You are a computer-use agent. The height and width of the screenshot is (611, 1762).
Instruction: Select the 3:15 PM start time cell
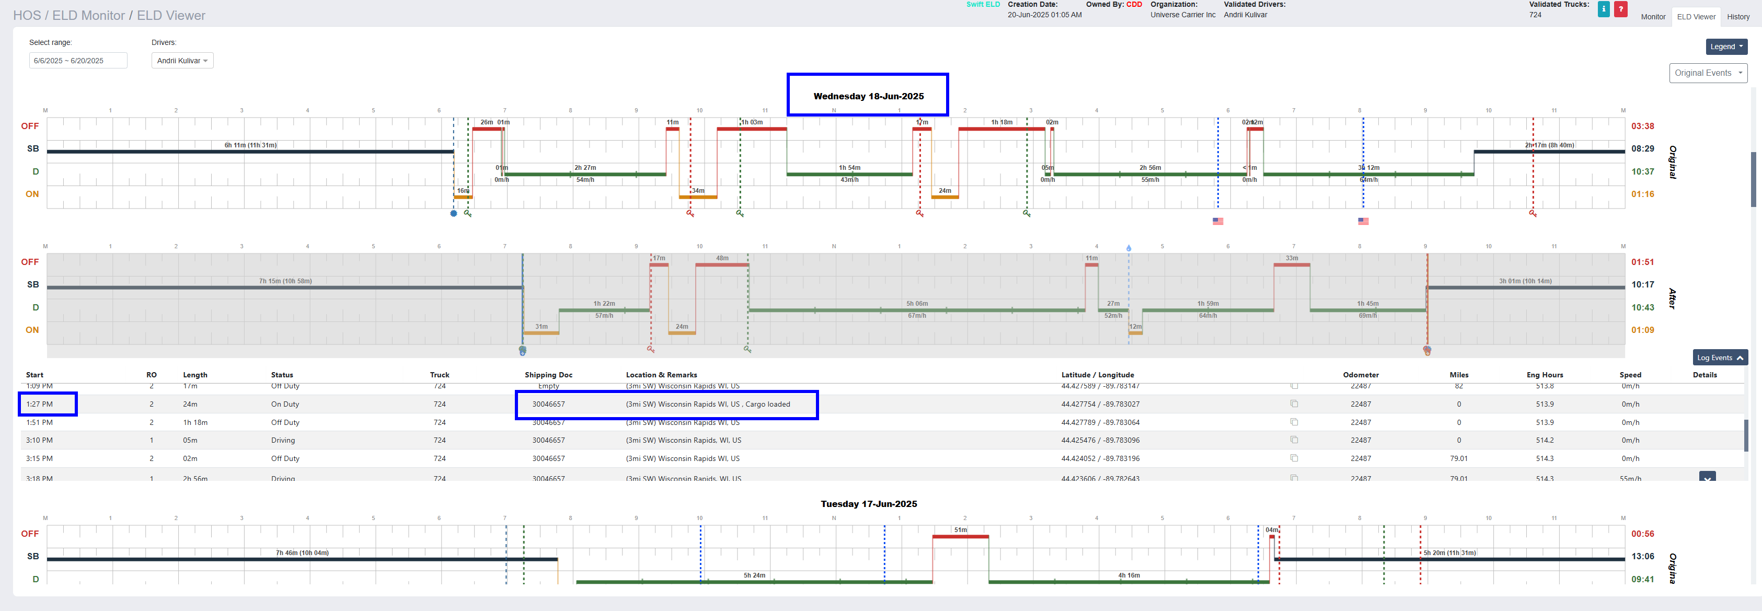click(x=39, y=458)
